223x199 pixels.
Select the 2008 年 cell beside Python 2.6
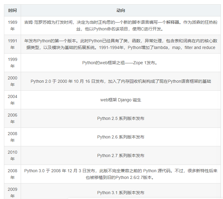tap(12, 137)
